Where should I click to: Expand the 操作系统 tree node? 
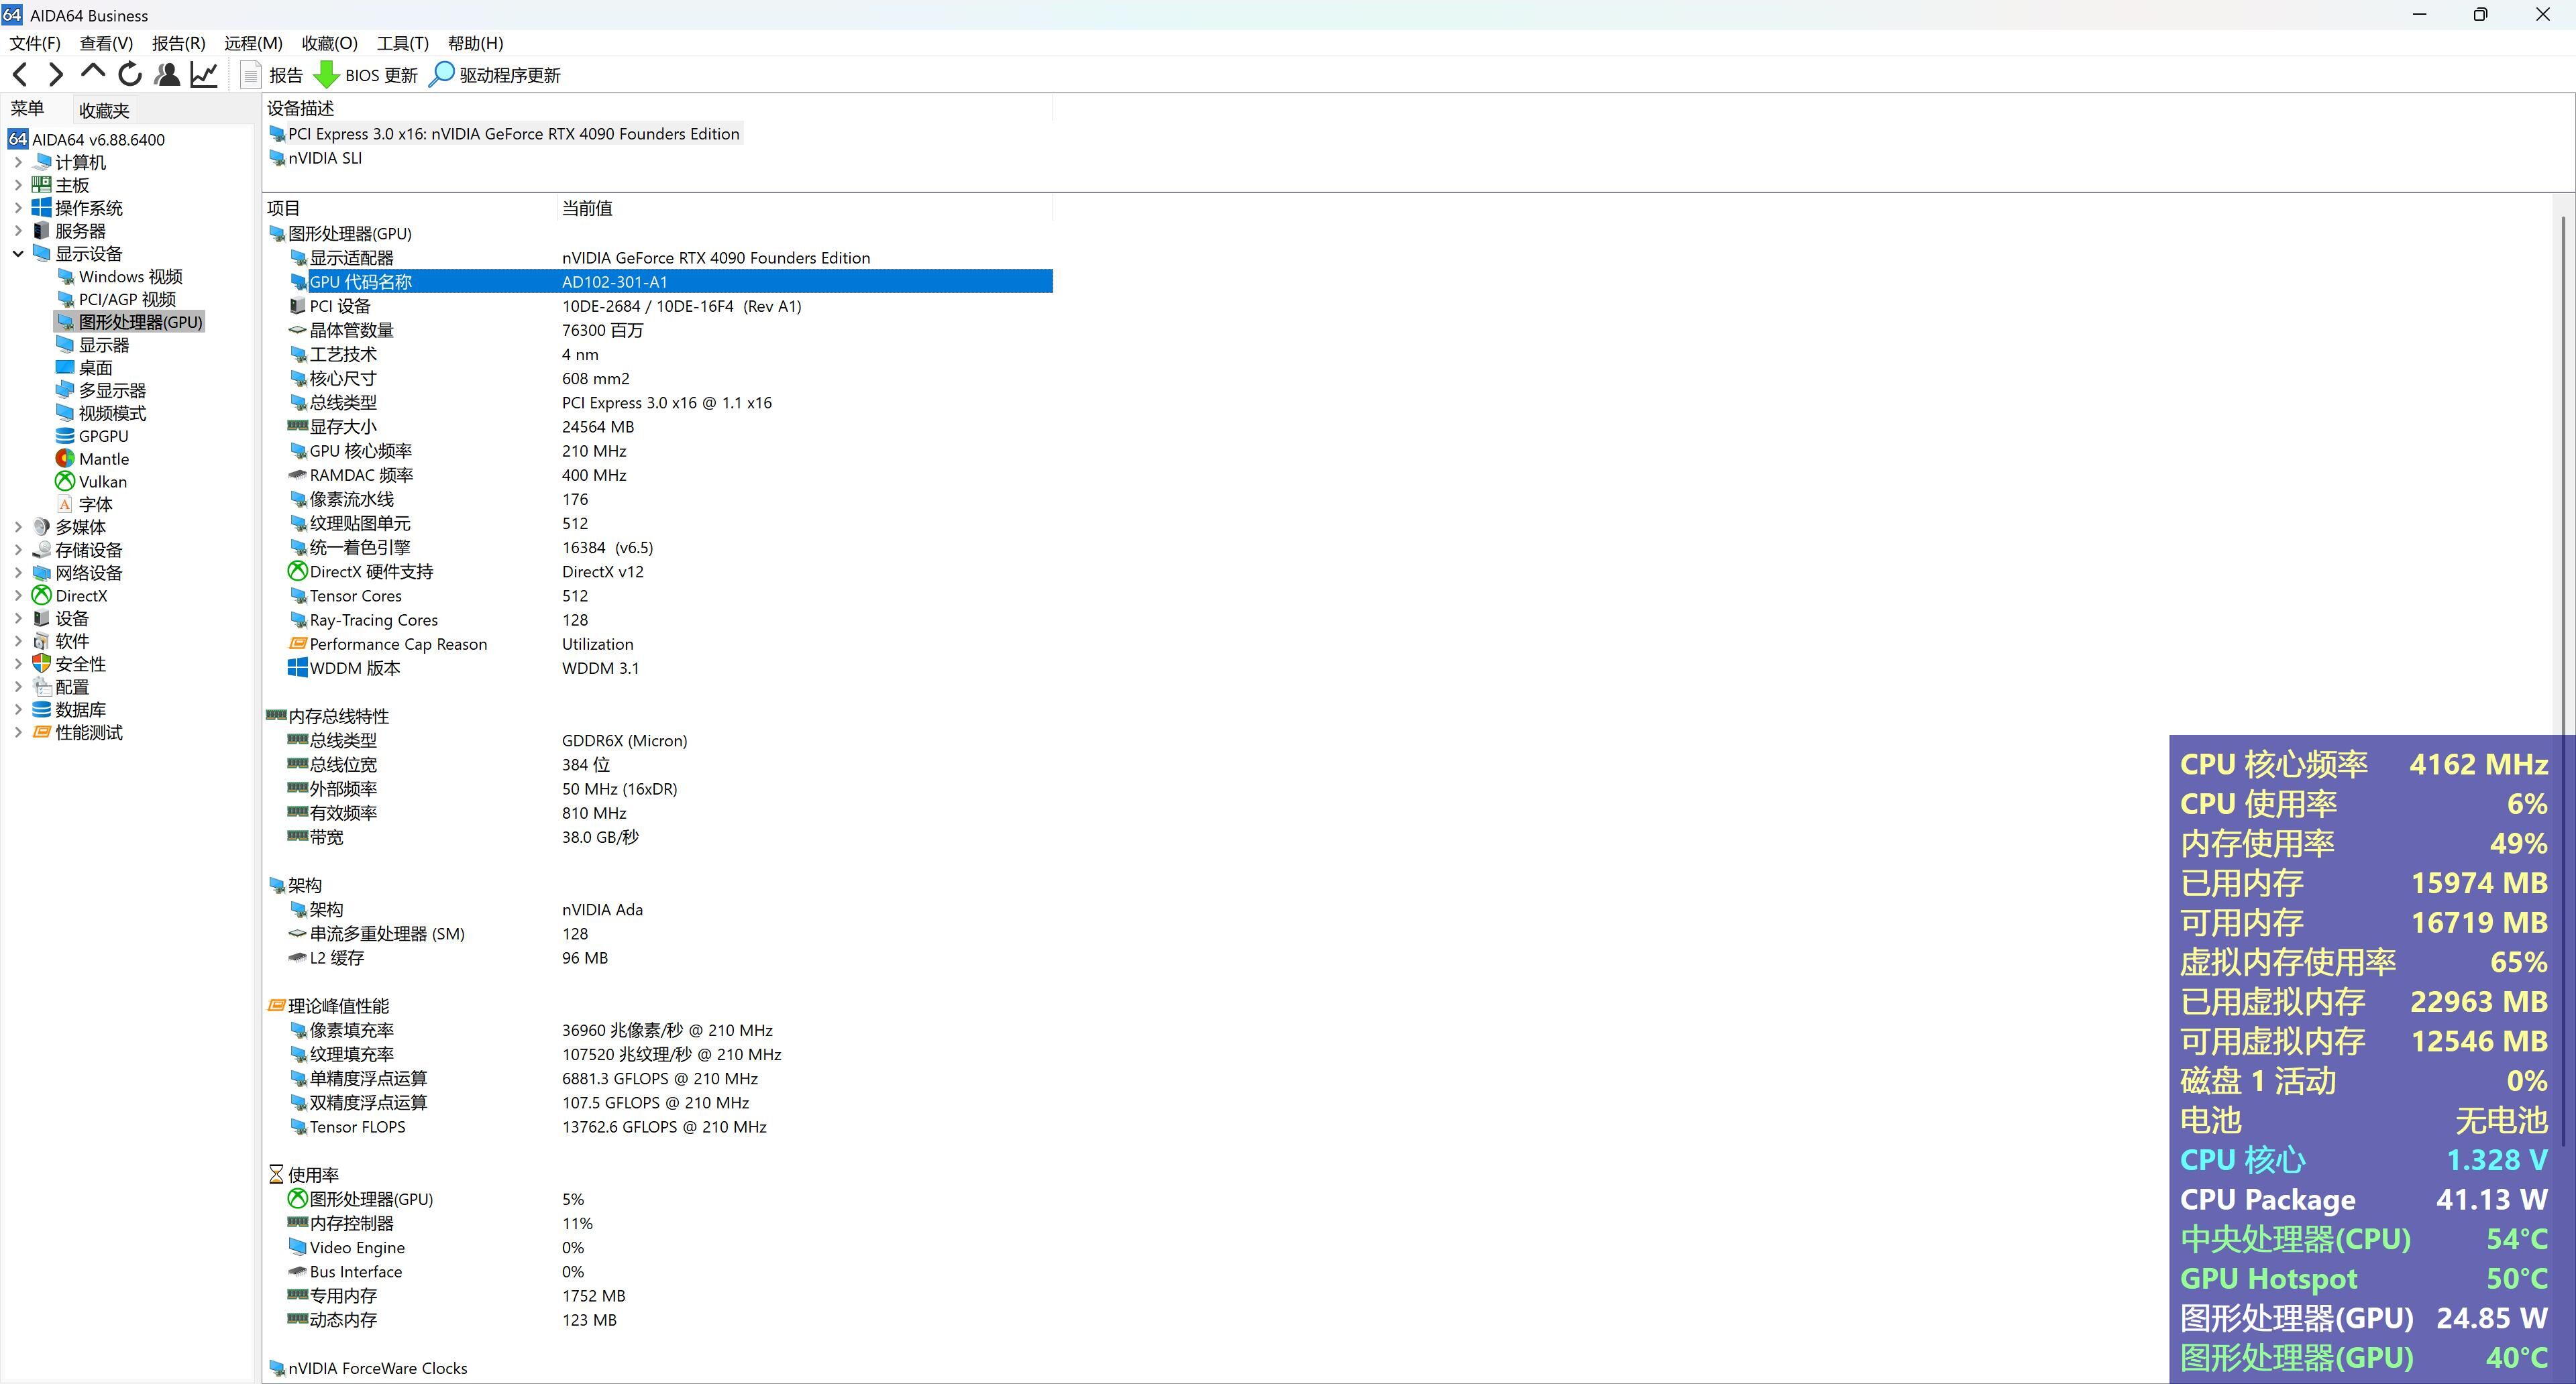(18, 208)
